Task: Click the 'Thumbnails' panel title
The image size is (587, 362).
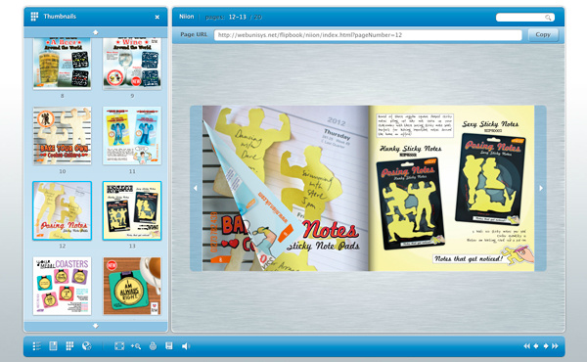Action: tap(60, 17)
